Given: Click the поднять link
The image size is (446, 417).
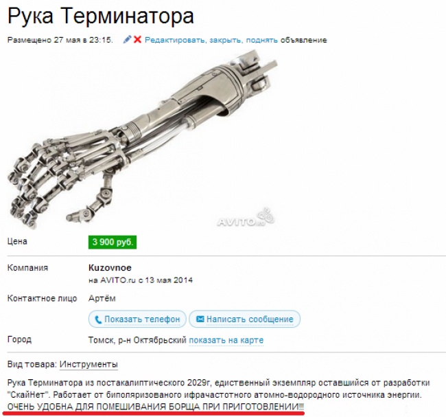Looking at the screenshot, I should click(261, 40).
